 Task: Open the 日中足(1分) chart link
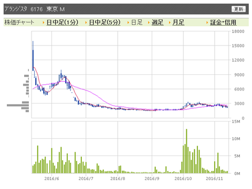62,23
